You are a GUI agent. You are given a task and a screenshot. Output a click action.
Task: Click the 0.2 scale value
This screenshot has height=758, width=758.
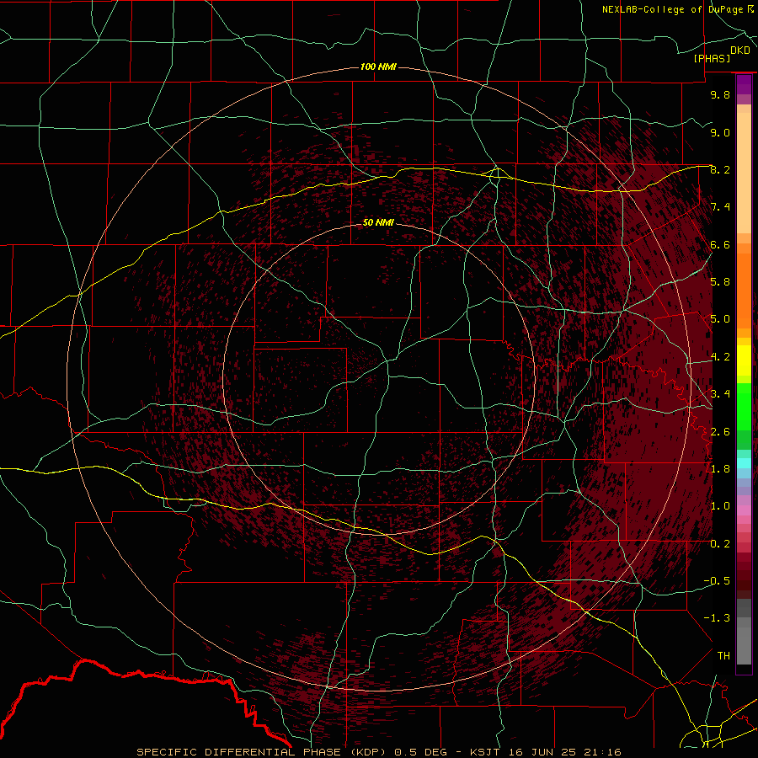tap(720, 544)
